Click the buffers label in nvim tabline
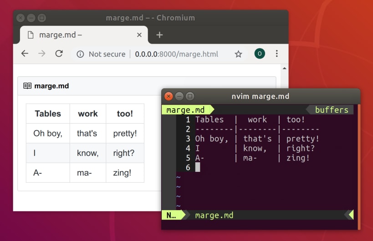Screen dimensions: 373x241 tap(332, 110)
